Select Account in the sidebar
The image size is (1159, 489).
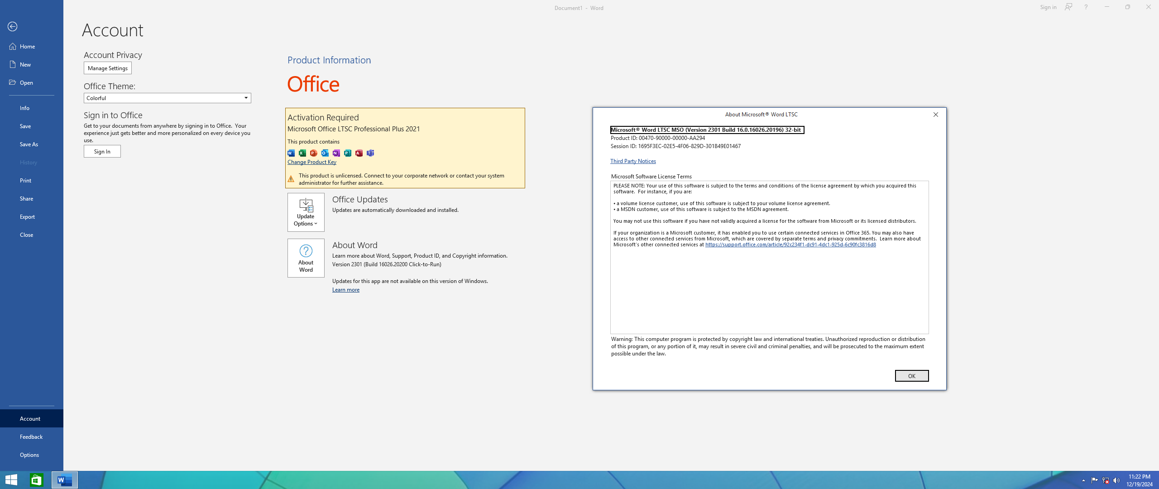click(x=32, y=418)
